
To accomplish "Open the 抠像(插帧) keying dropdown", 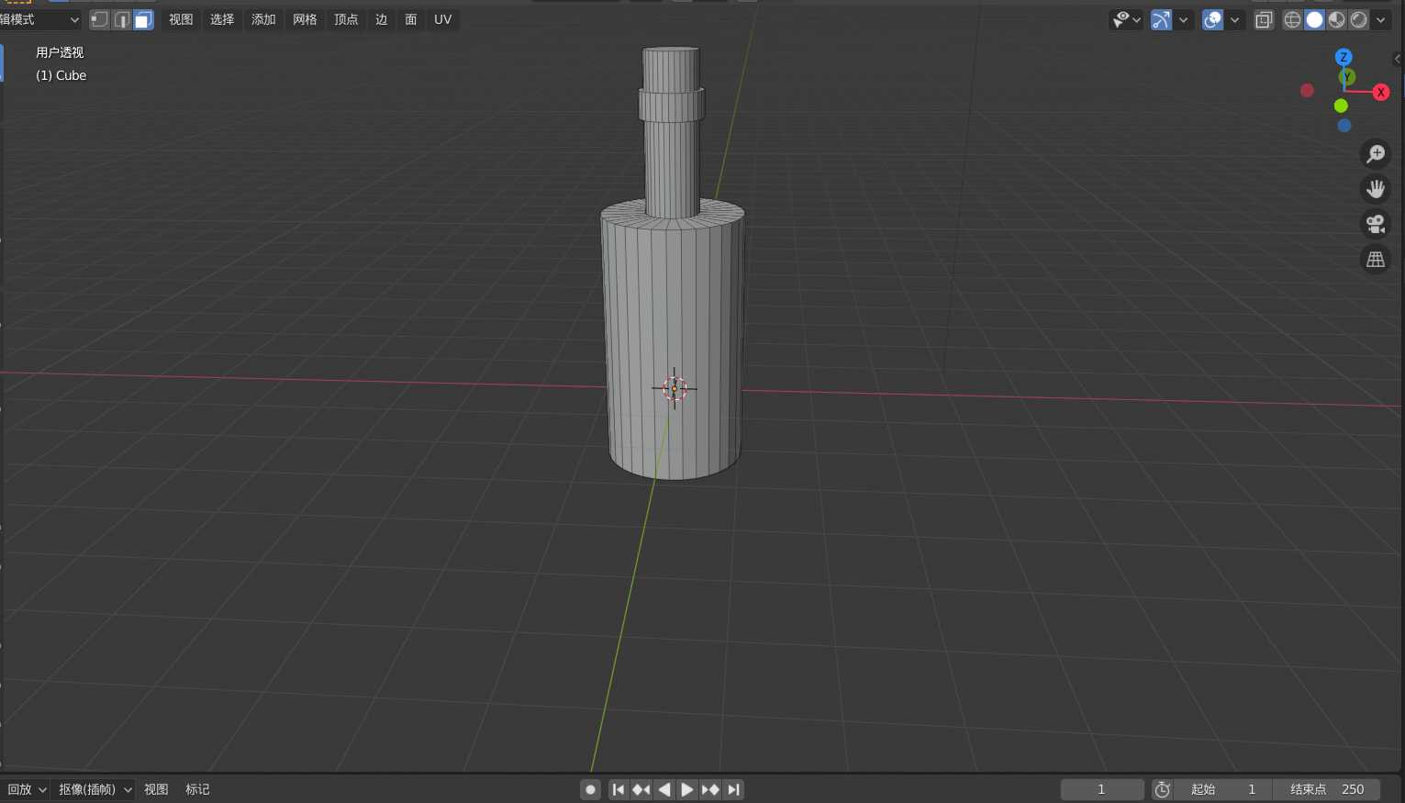I will (x=95, y=789).
